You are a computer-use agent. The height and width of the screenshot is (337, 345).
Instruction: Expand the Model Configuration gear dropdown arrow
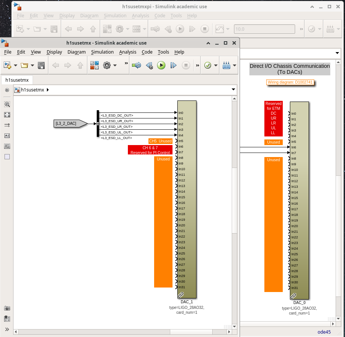pos(115,65)
